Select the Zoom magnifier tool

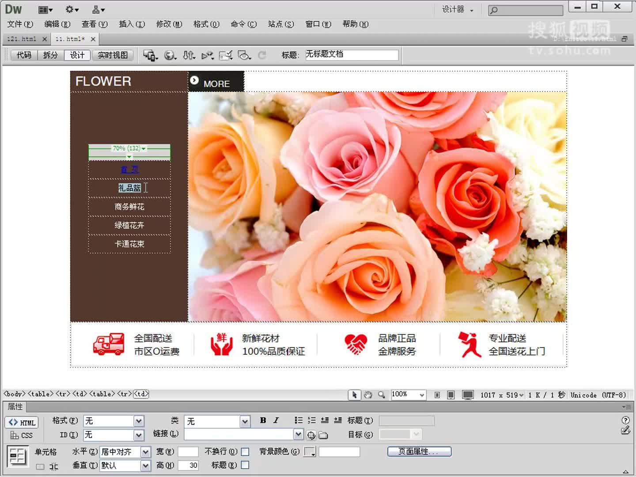(x=381, y=395)
